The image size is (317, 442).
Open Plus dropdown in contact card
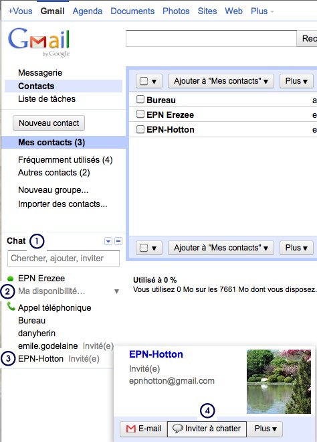point(265,429)
